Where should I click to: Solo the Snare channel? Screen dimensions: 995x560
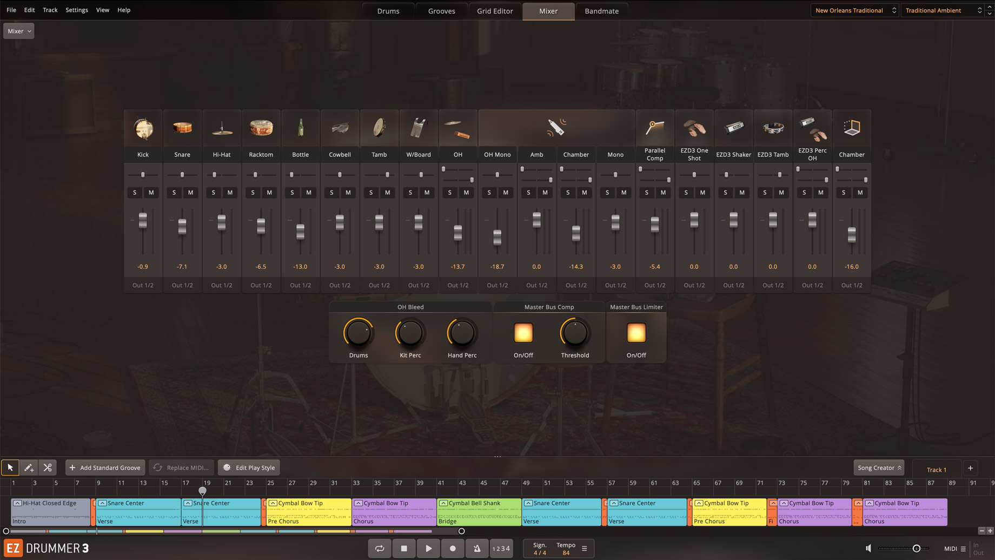click(x=174, y=193)
